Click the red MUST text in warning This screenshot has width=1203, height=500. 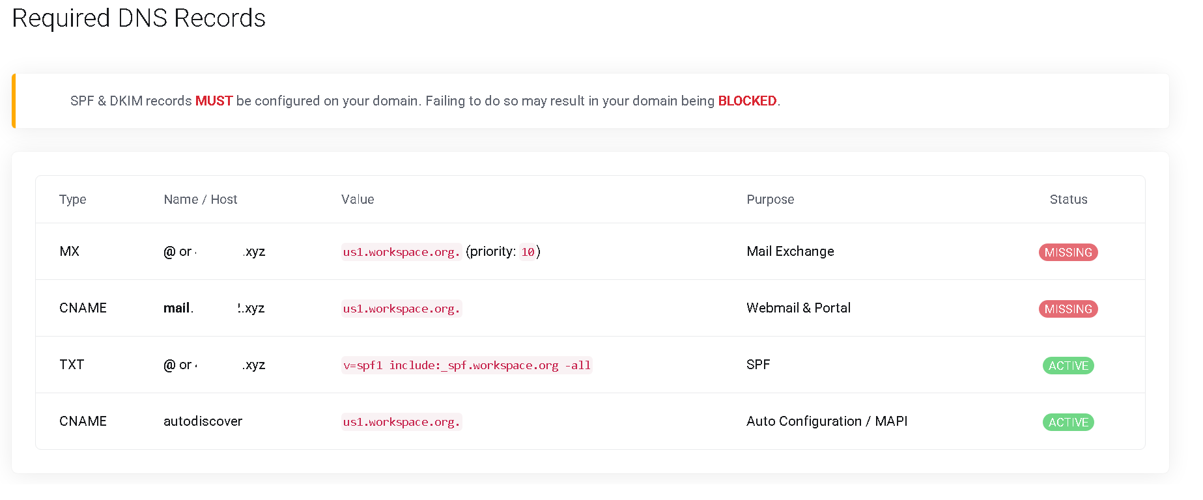214,101
